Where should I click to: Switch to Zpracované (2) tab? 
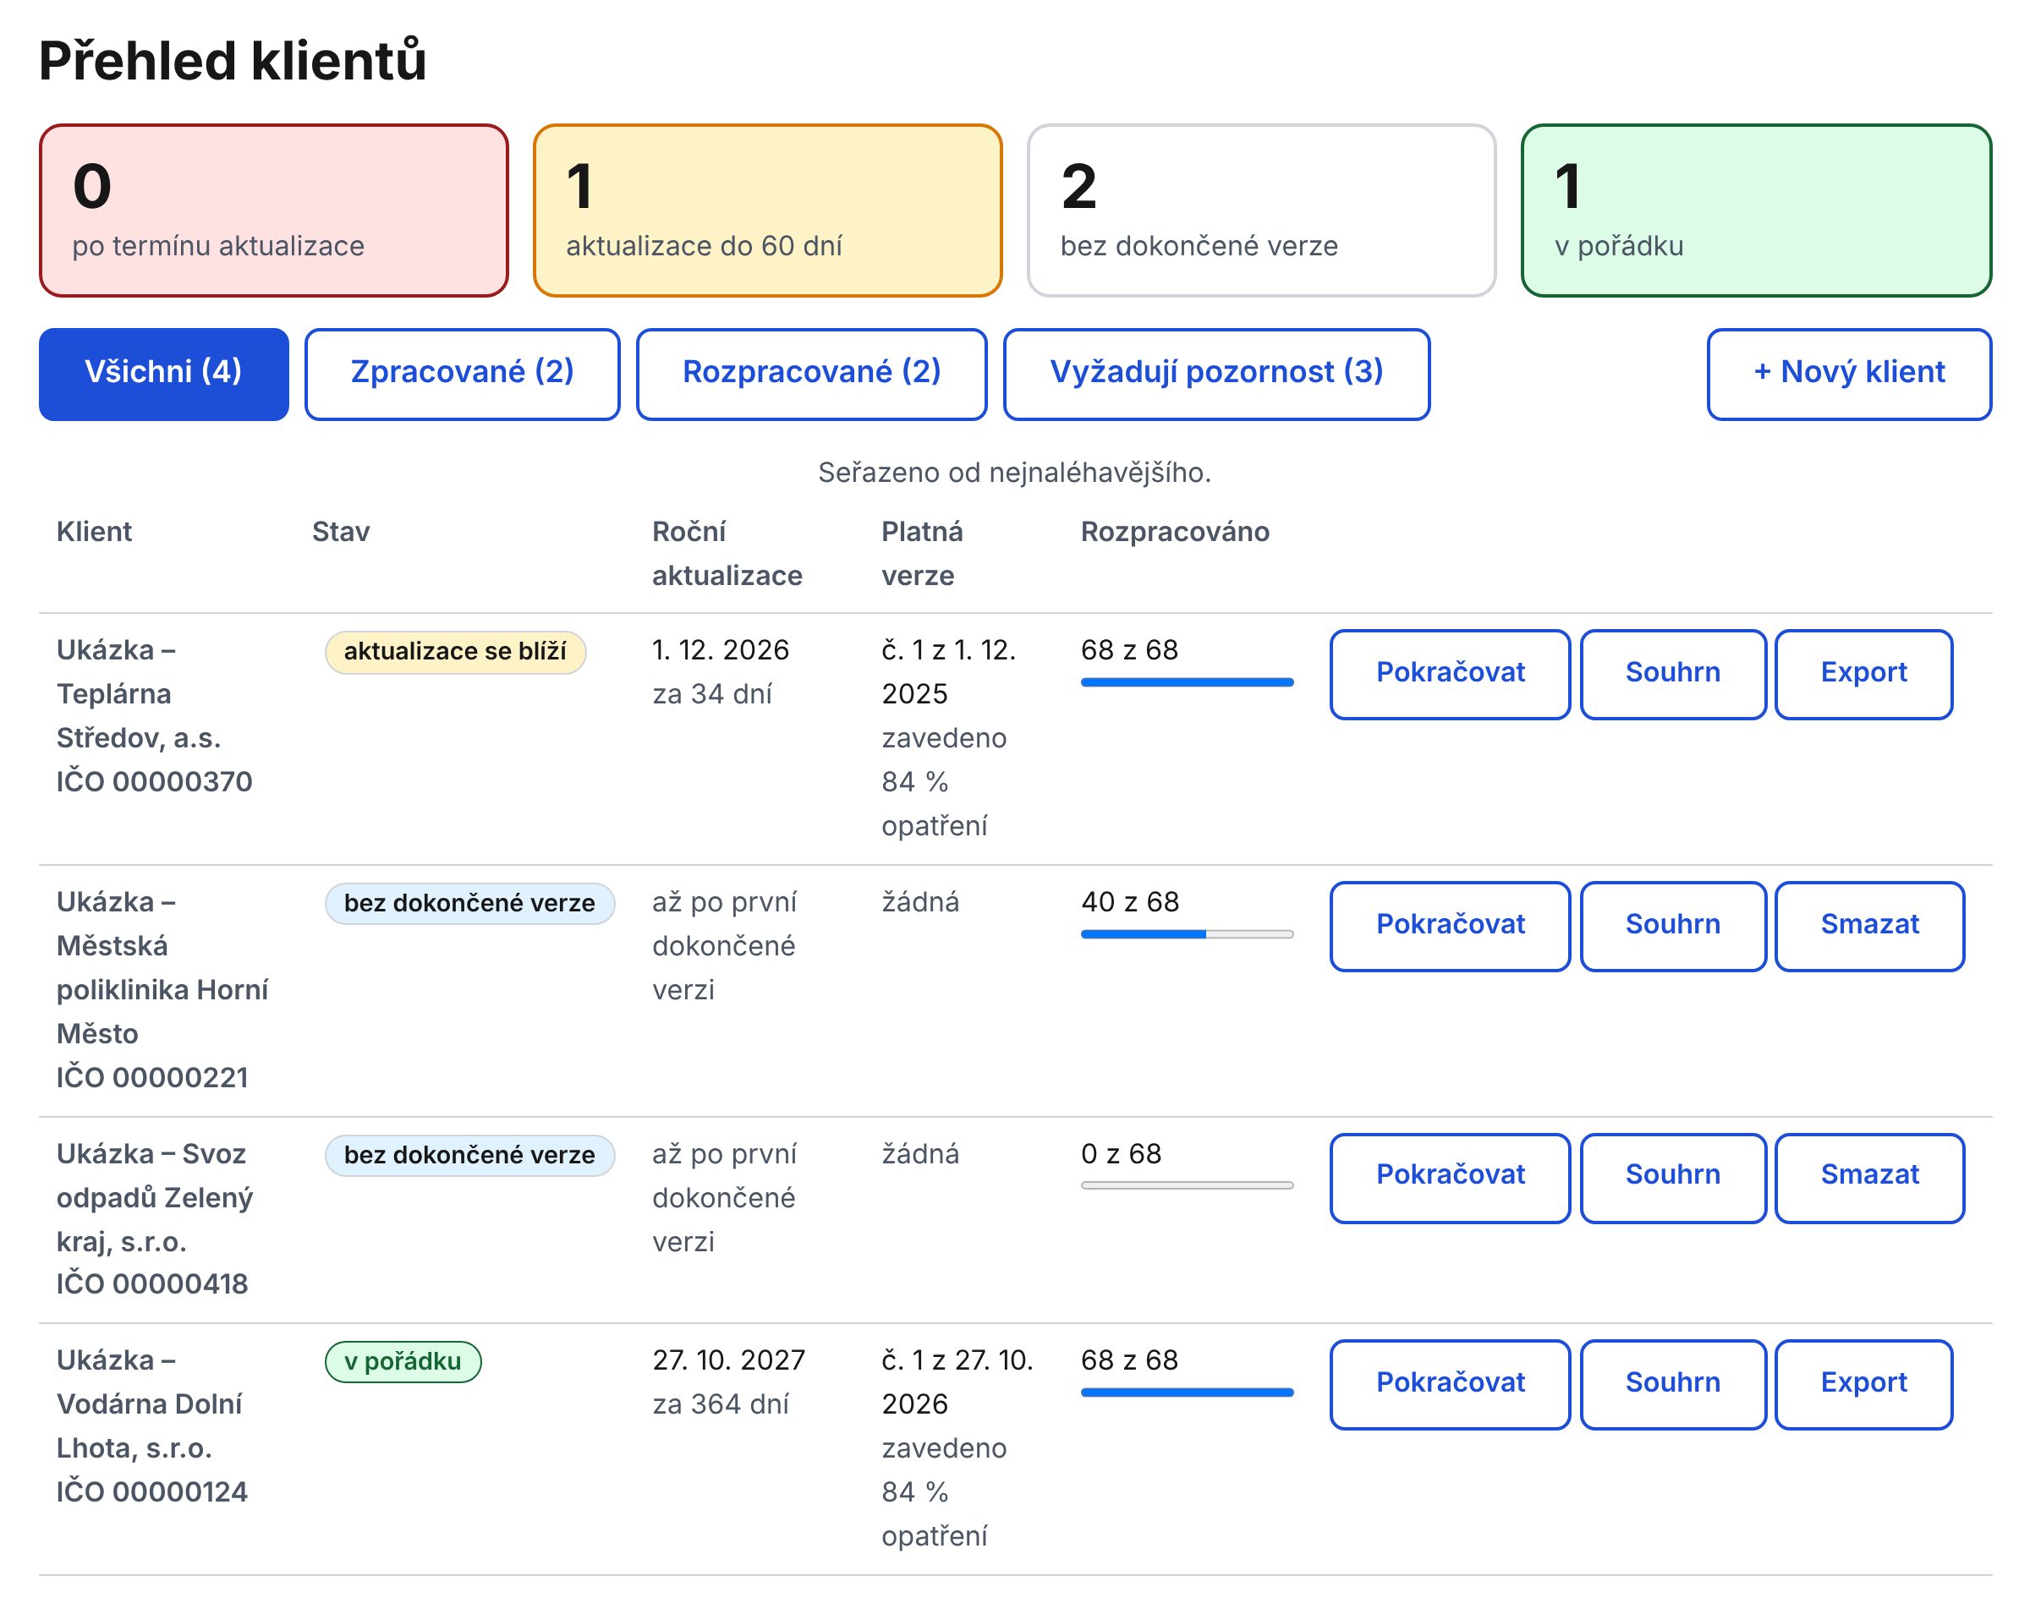[462, 374]
